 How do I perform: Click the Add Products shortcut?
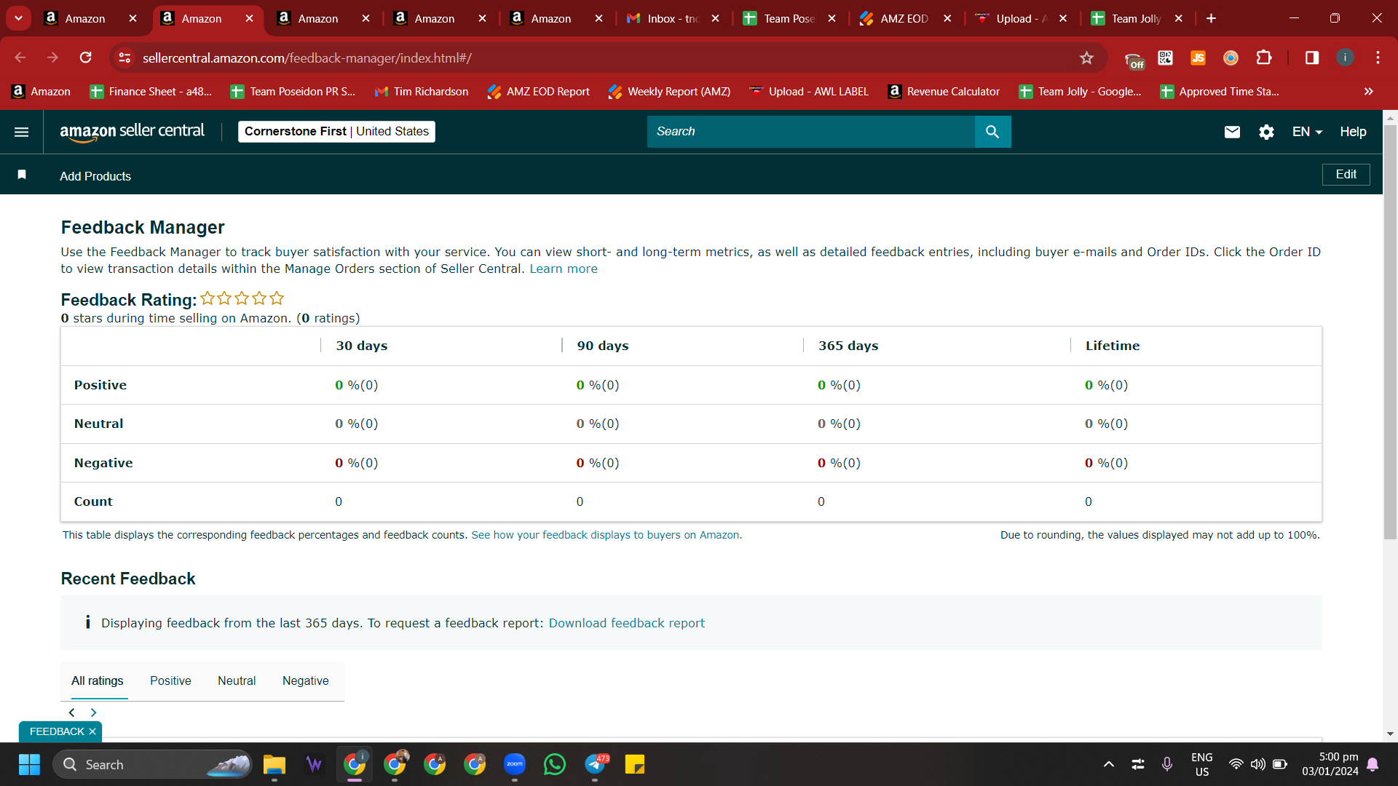(x=95, y=176)
